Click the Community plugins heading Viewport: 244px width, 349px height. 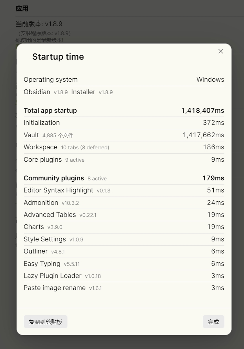pos(54,178)
